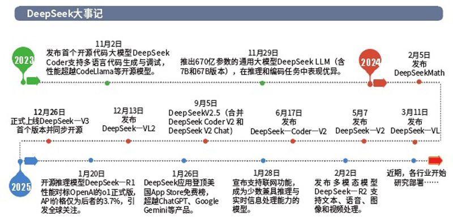The image size is (453, 221).
Task: Select the red dot below DeepSeek-Coder-V2
Action: (293, 142)
